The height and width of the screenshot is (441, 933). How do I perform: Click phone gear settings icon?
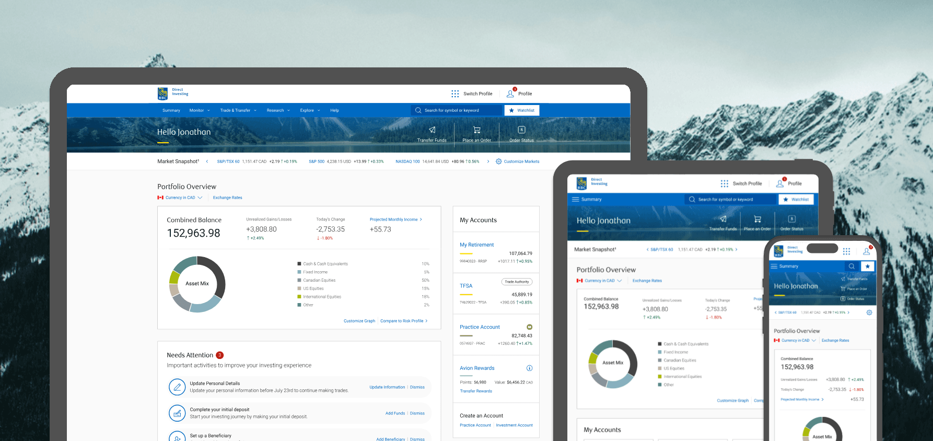pyautogui.click(x=869, y=312)
